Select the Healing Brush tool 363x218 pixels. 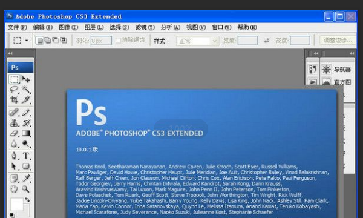(14, 112)
